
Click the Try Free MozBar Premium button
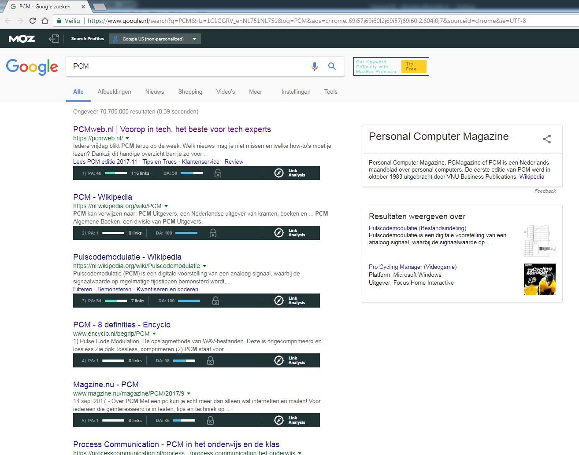414,66
